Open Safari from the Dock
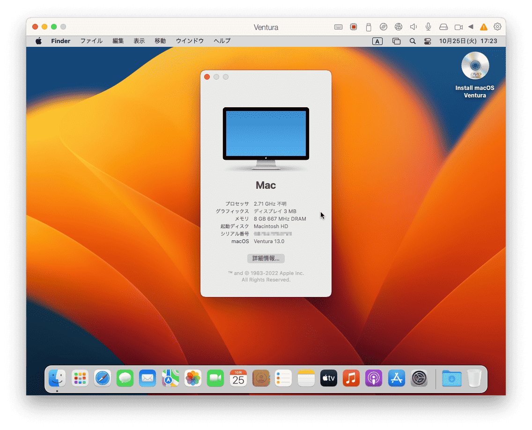 pyautogui.click(x=103, y=378)
